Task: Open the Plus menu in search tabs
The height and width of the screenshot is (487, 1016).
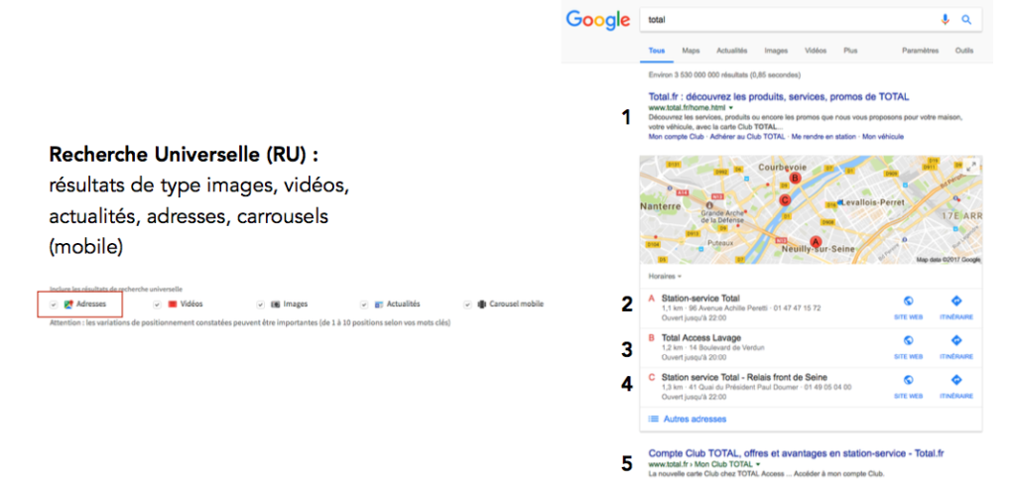Action: (850, 51)
